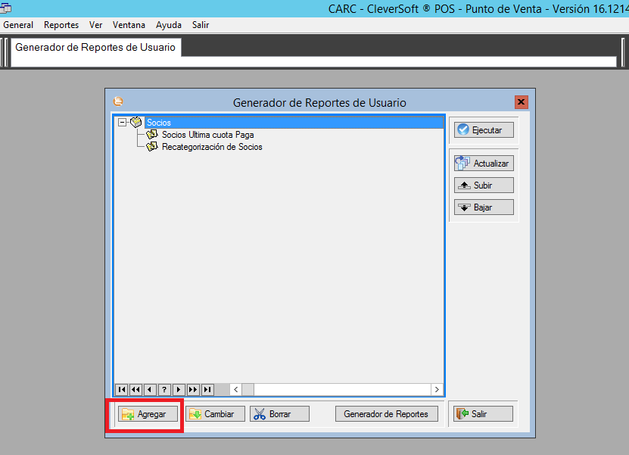
Task: Open the Reportes menu
Action: (x=61, y=25)
